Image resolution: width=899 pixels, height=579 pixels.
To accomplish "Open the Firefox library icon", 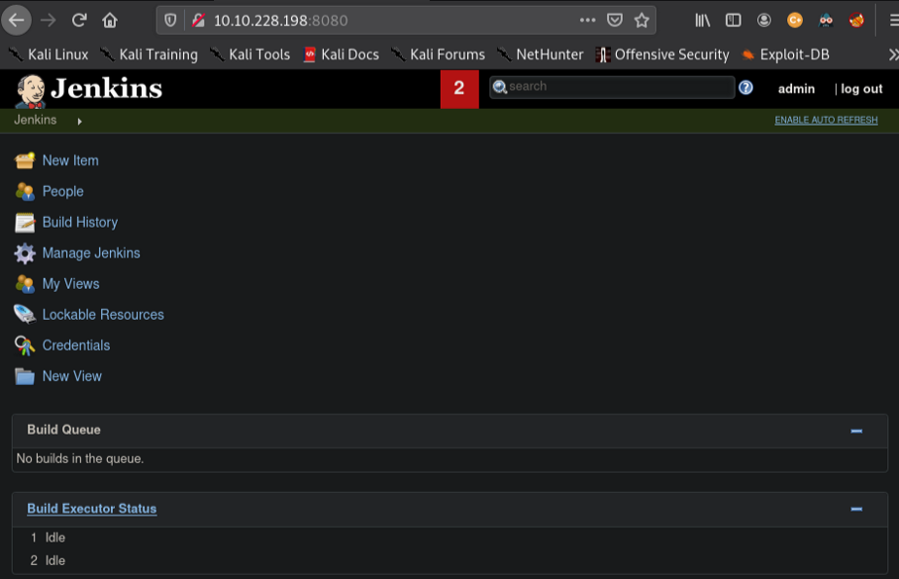I will 702,21.
